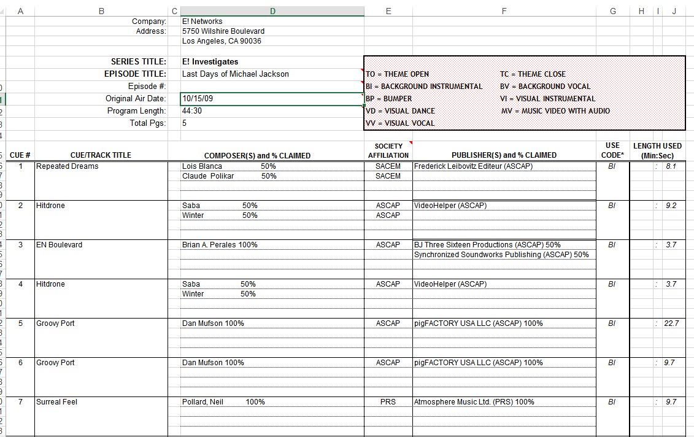Select the 'Total Pgs:' label
The width and height of the screenshot is (694, 437).
pos(148,123)
